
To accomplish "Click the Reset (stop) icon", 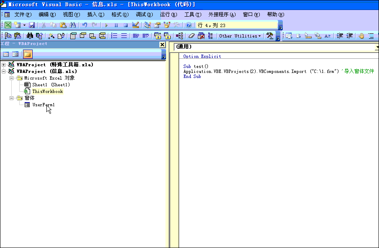I will [x=125, y=25].
